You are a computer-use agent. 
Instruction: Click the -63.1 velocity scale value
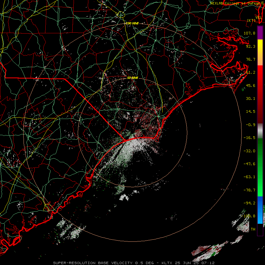click(249, 177)
